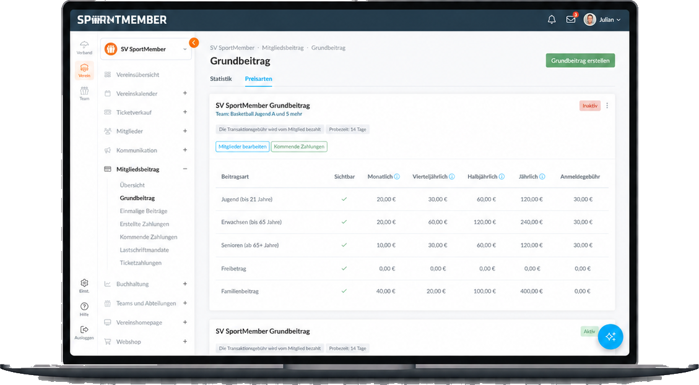The height and width of the screenshot is (385, 699).
Task: Toggle Sichtbar check for Jugend row
Action: coord(344,200)
